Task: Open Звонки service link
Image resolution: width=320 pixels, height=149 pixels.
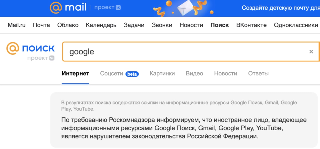Action: pyautogui.click(x=162, y=25)
